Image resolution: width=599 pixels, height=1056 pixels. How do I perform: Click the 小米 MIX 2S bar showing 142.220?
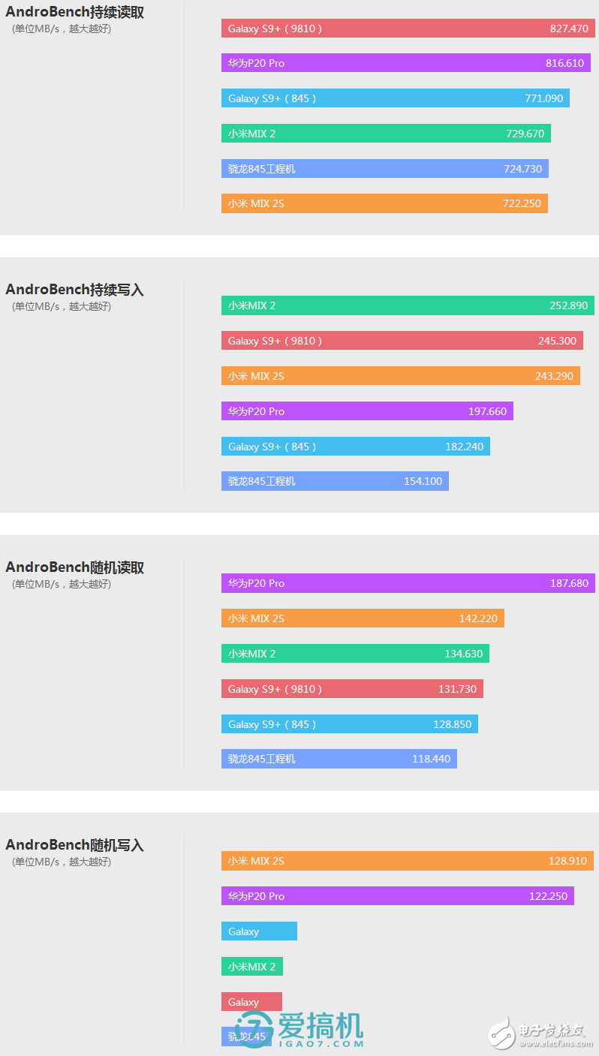tap(363, 618)
